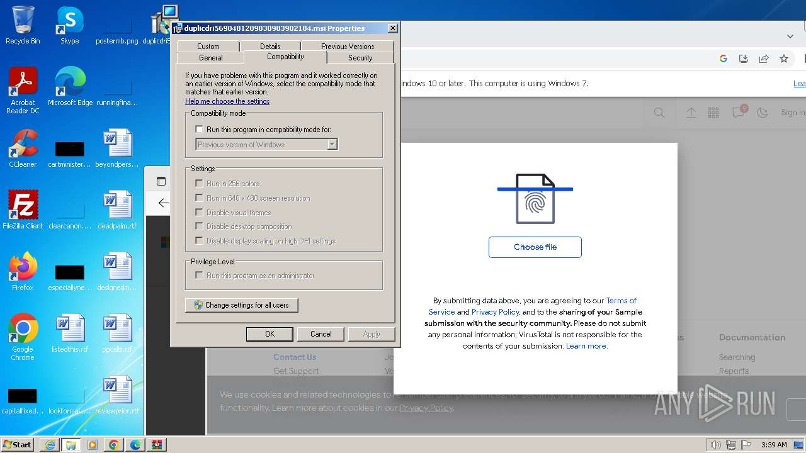Launch Skype from the desktop

pos(70,25)
